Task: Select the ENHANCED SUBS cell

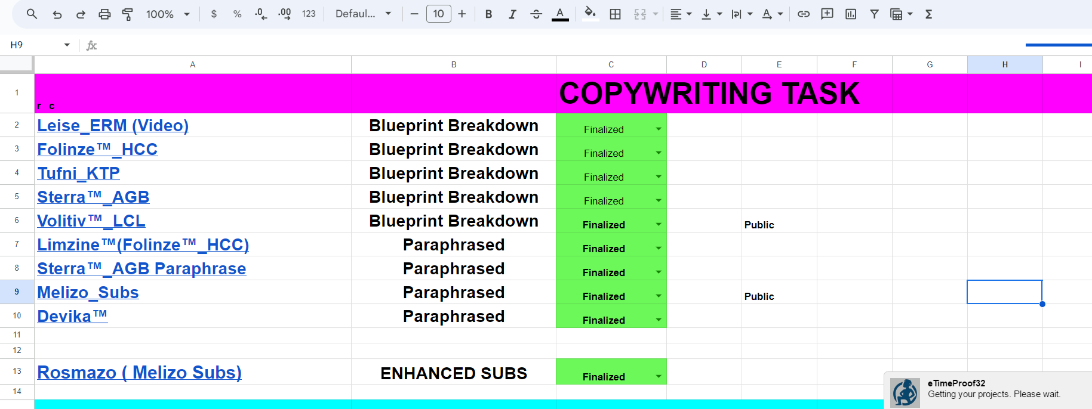Action: [454, 373]
